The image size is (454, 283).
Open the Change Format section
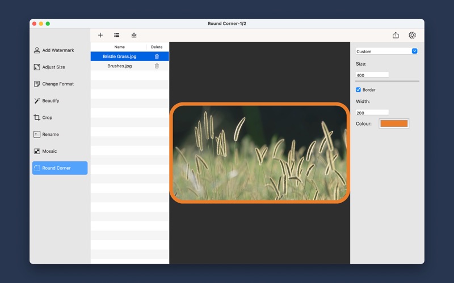[x=57, y=84]
